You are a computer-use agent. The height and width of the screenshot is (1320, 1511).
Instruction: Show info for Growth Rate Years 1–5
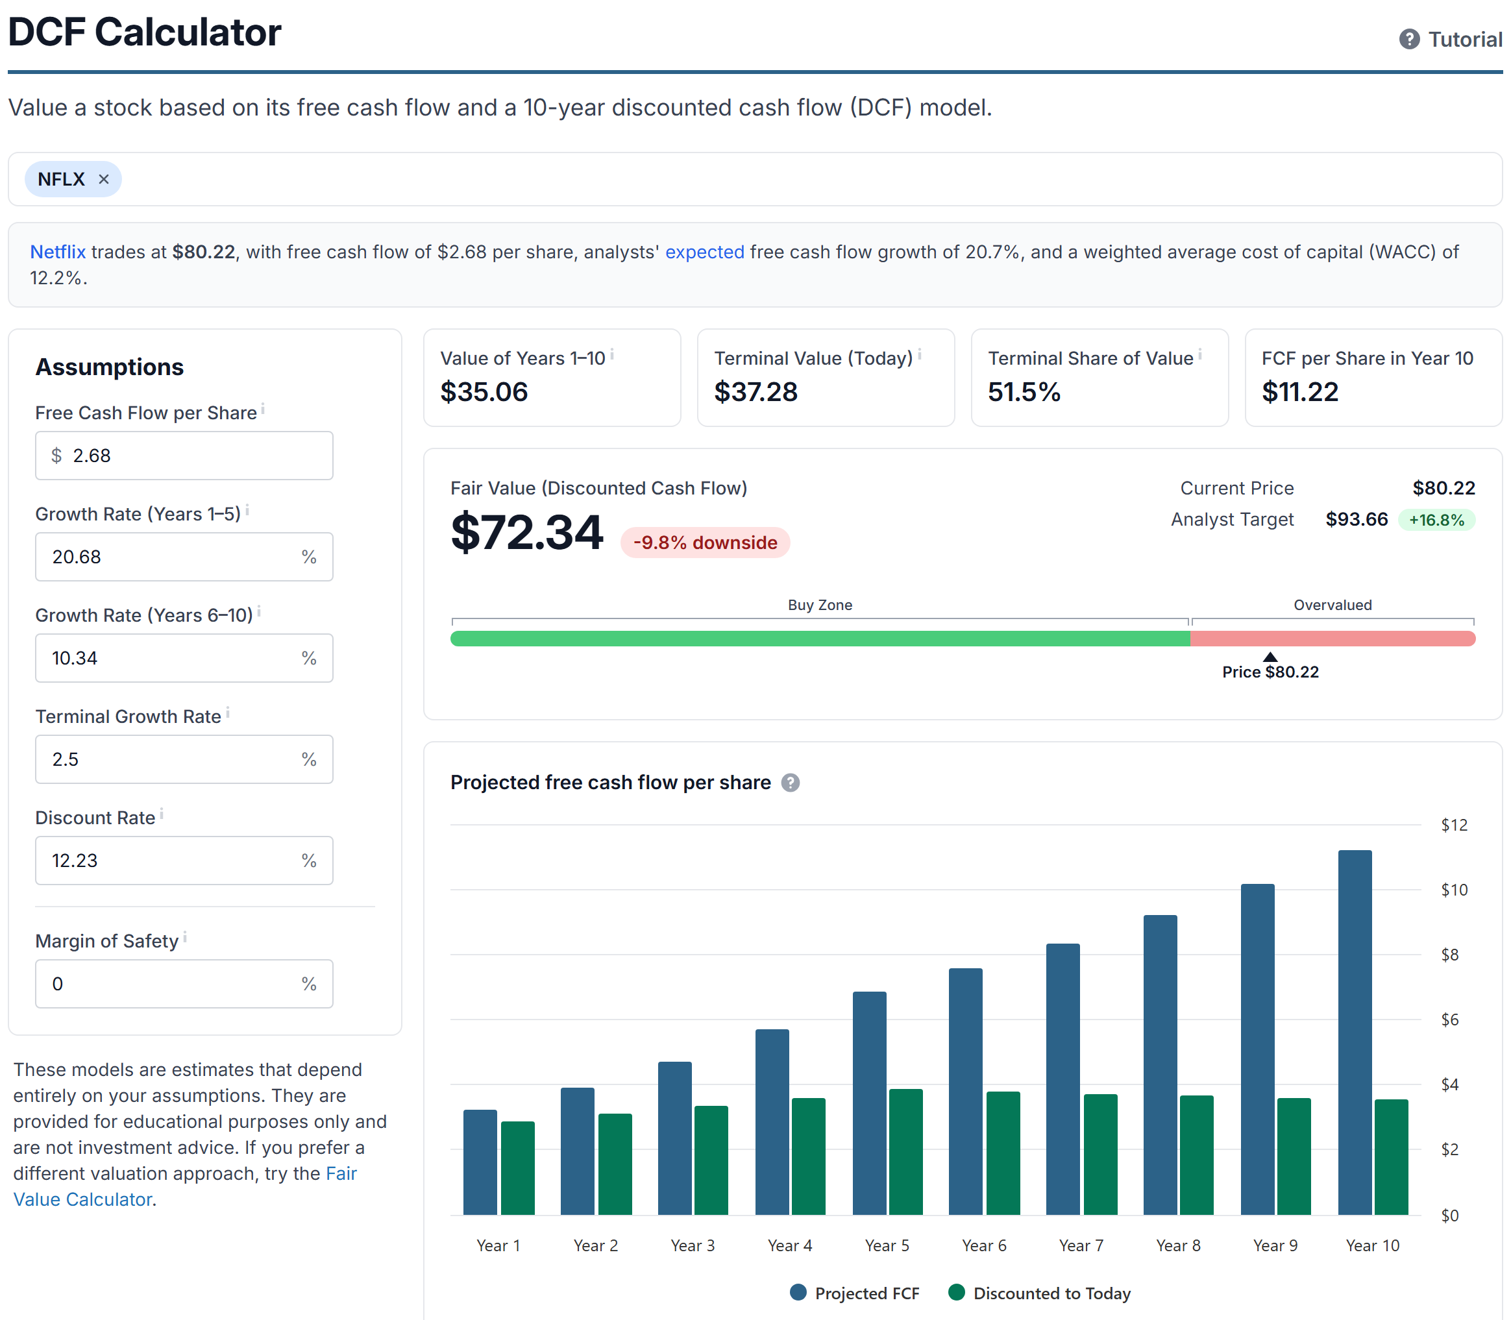click(x=247, y=508)
